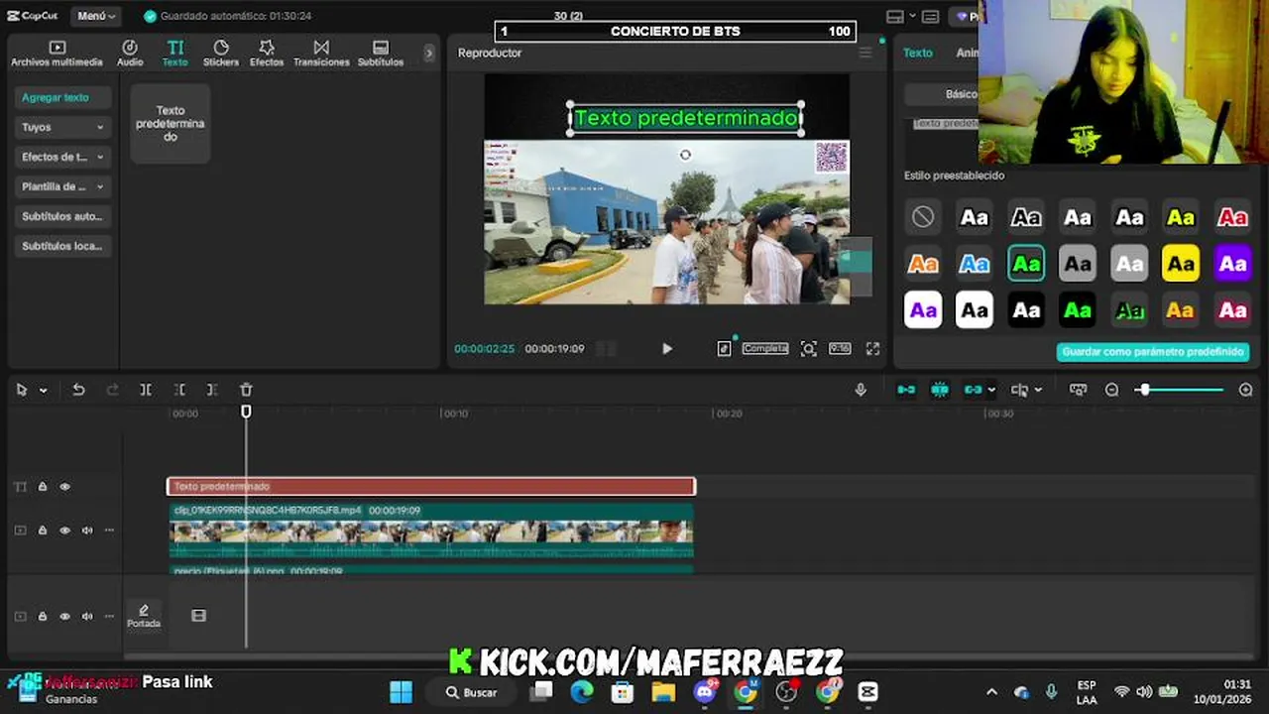Open the focus frame icon in player controls
Screen dimensions: 1269x714
click(809, 349)
